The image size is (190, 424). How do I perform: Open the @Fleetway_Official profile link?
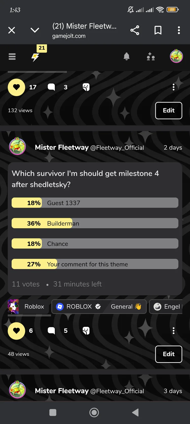tap(117, 148)
